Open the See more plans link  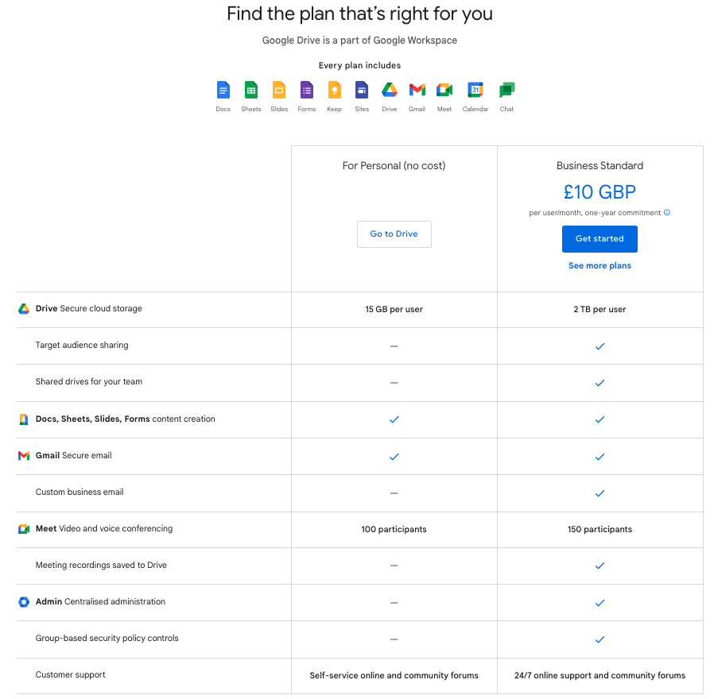[x=600, y=265]
